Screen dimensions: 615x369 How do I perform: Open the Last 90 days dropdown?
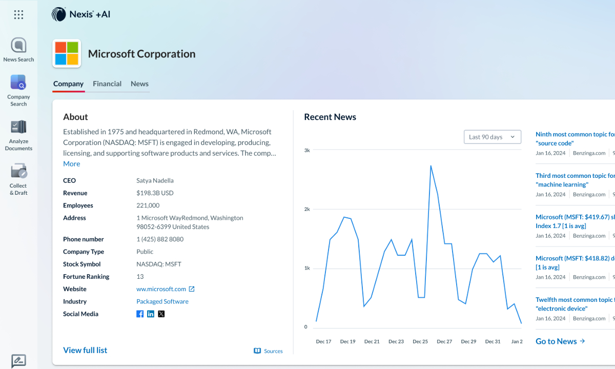tap(492, 137)
